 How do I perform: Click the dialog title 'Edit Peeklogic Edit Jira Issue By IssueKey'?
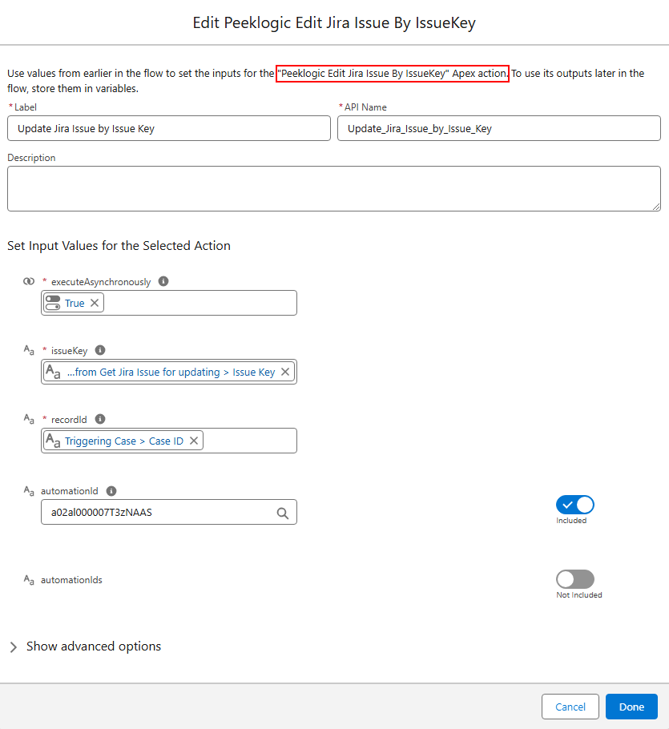pos(334,22)
